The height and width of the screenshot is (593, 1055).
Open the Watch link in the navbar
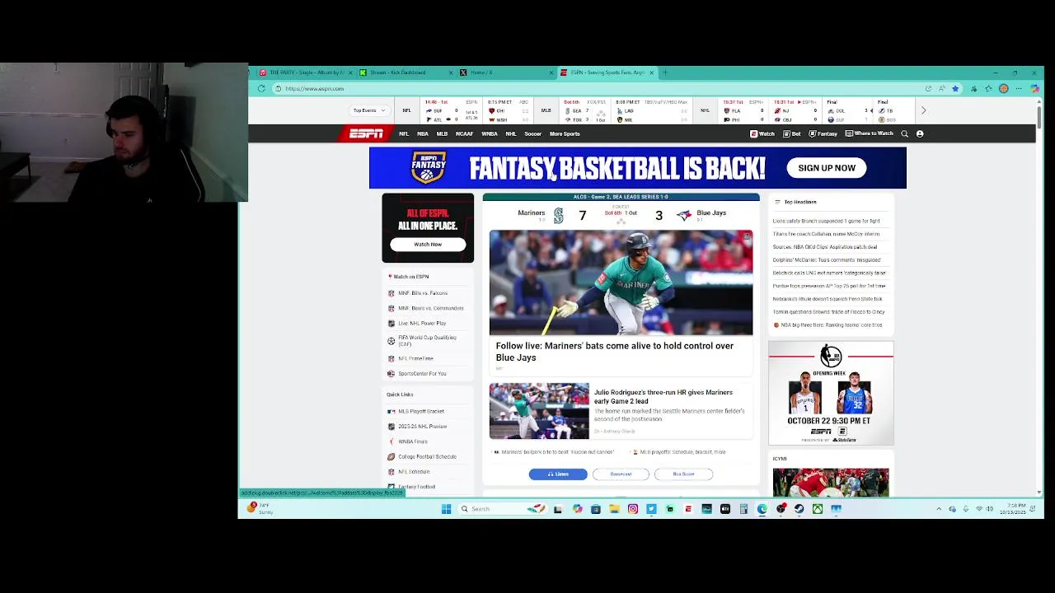[762, 133]
